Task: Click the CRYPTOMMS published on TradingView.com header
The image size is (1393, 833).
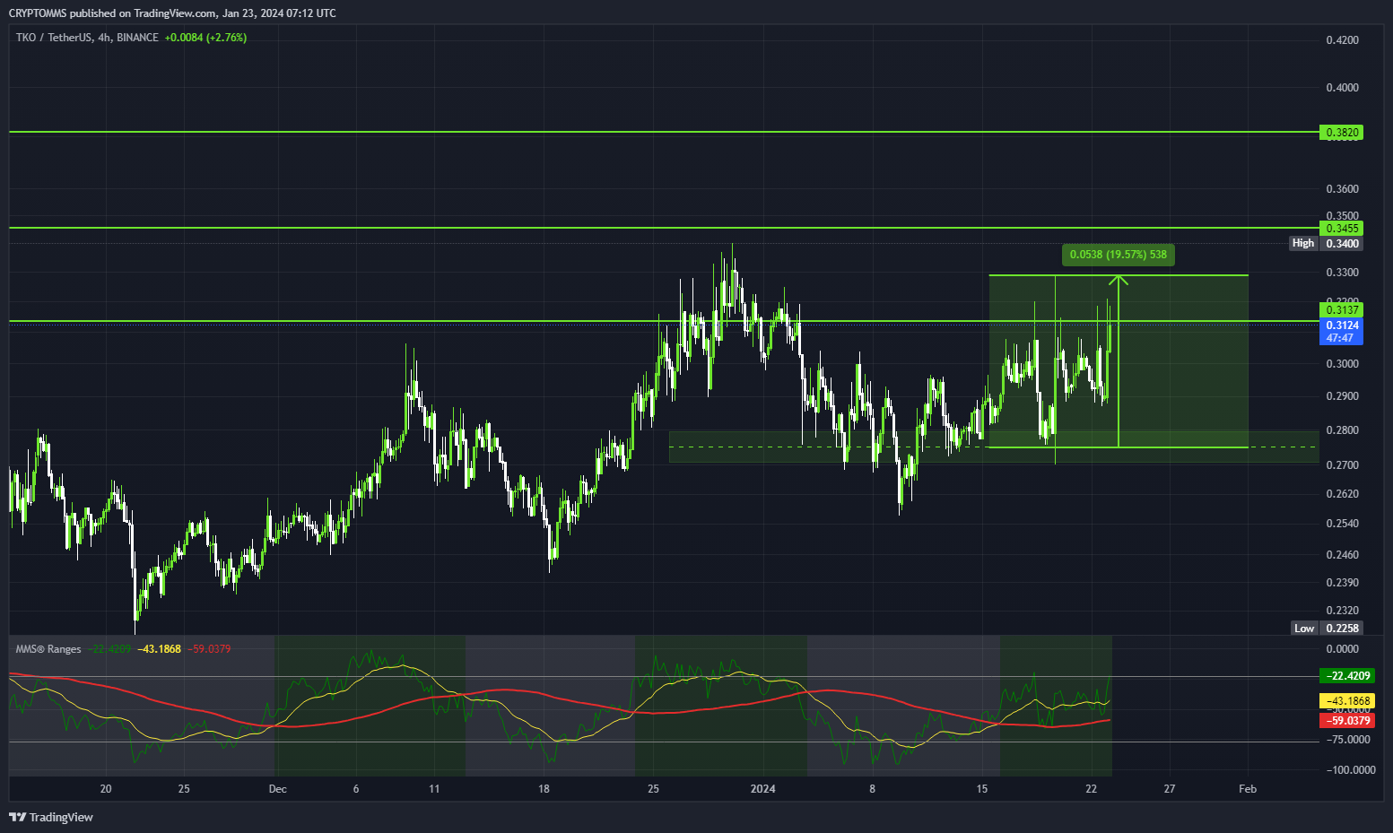Action: tap(172, 13)
